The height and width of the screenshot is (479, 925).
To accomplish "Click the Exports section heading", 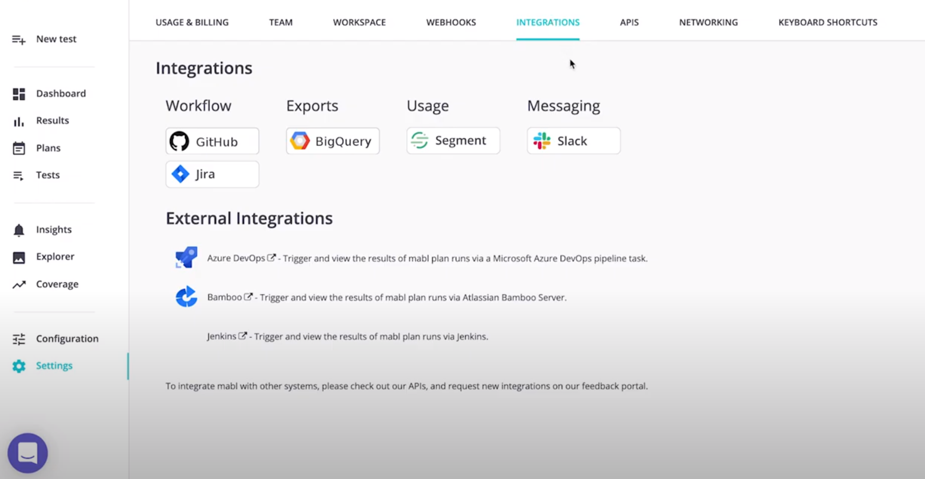I will tap(312, 105).
